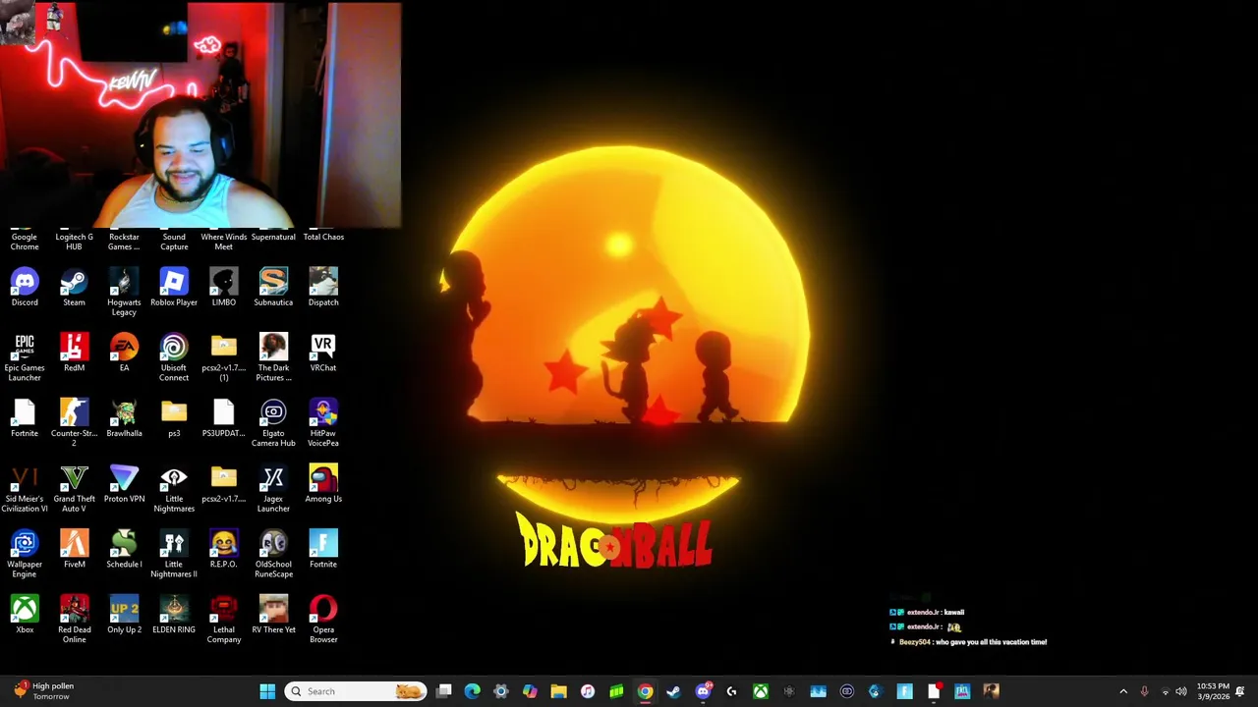Select the Among Us desktop icon
Image resolution: width=1258 pixels, height=707 pixels.
323,484
